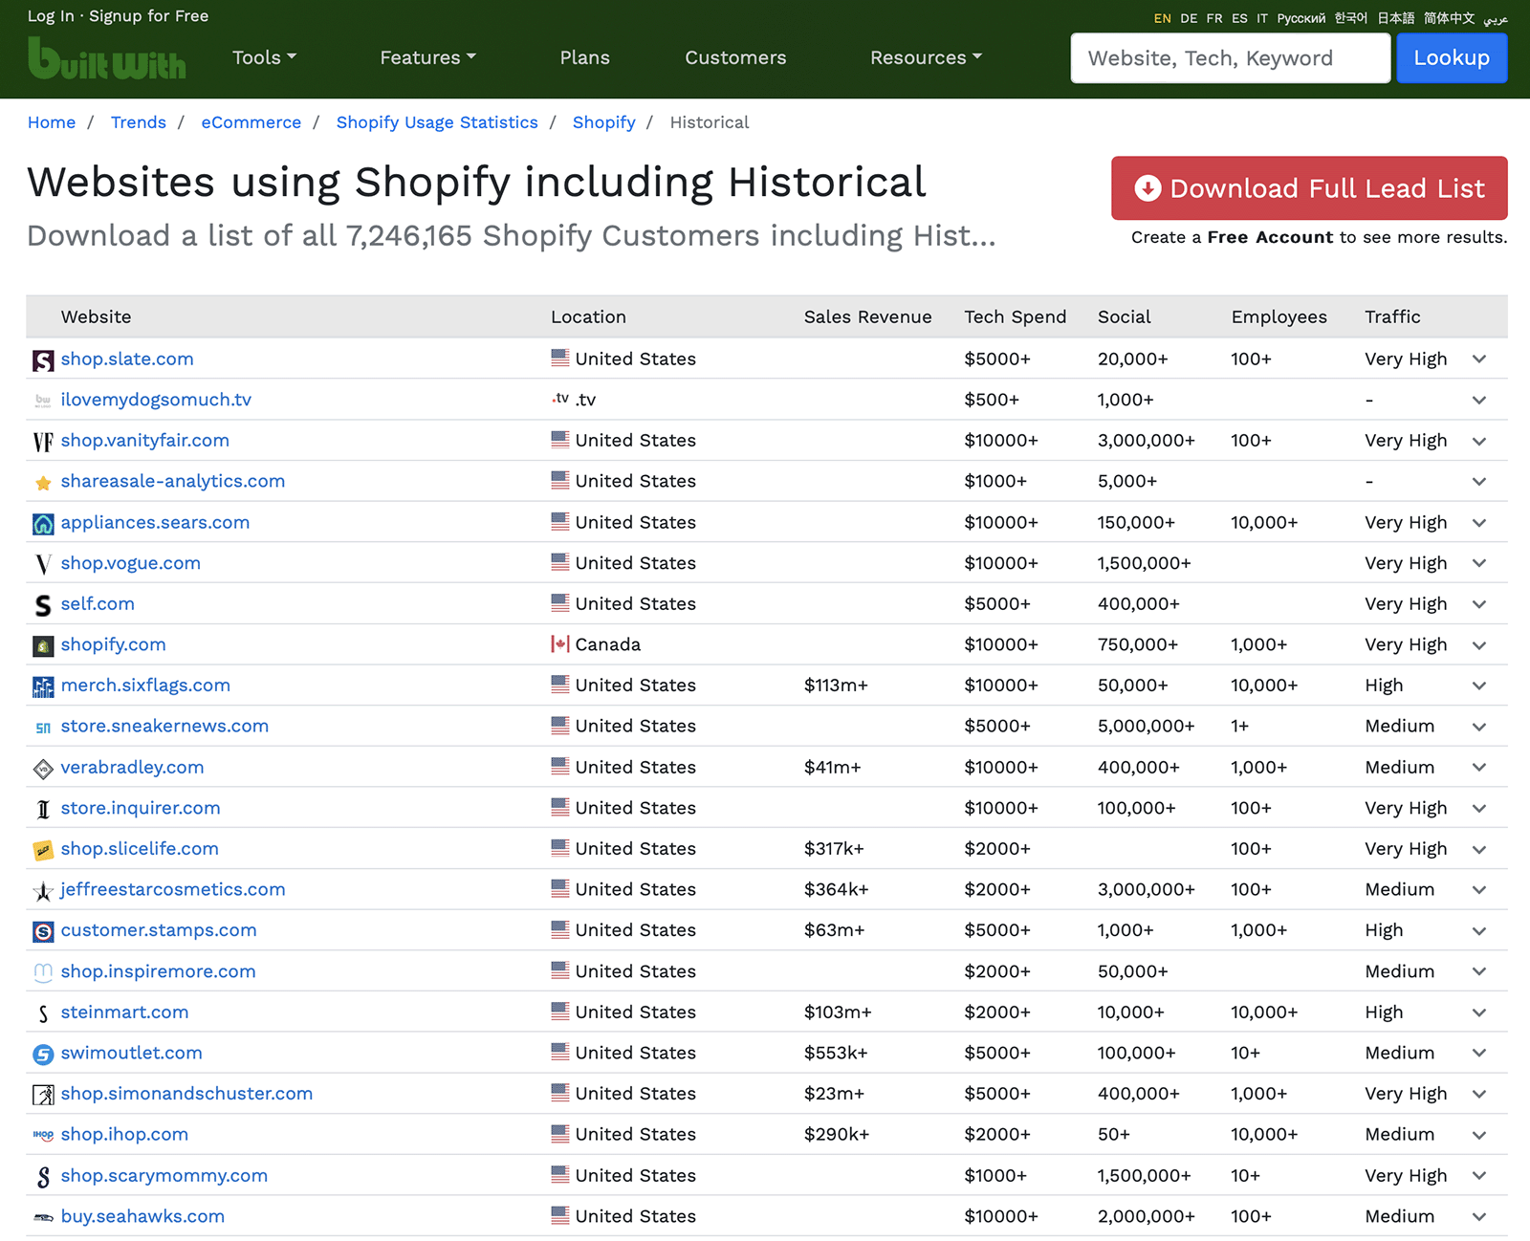Switch language to Русский
This screenshot has height=1241, width=1530.
pyautogui.click(x=1301, y=18)
